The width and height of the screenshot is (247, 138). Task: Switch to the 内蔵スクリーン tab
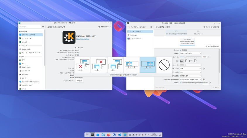(198, 32)
